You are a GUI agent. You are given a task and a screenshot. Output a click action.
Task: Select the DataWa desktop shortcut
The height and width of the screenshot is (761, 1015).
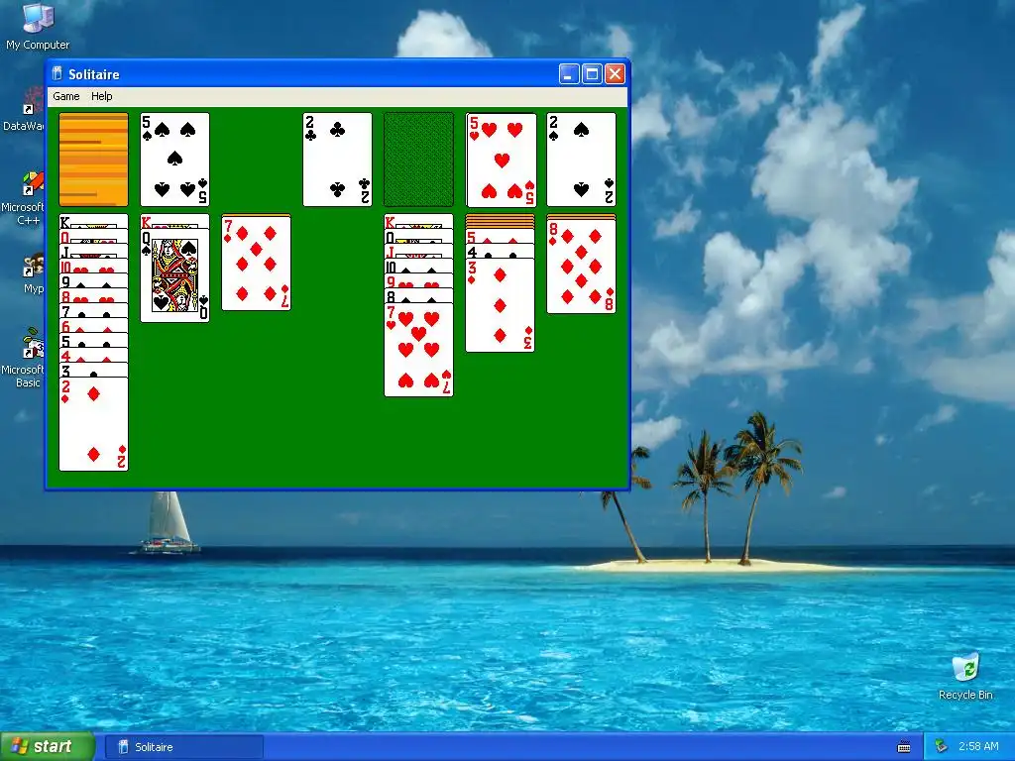(x=24, y=110)
